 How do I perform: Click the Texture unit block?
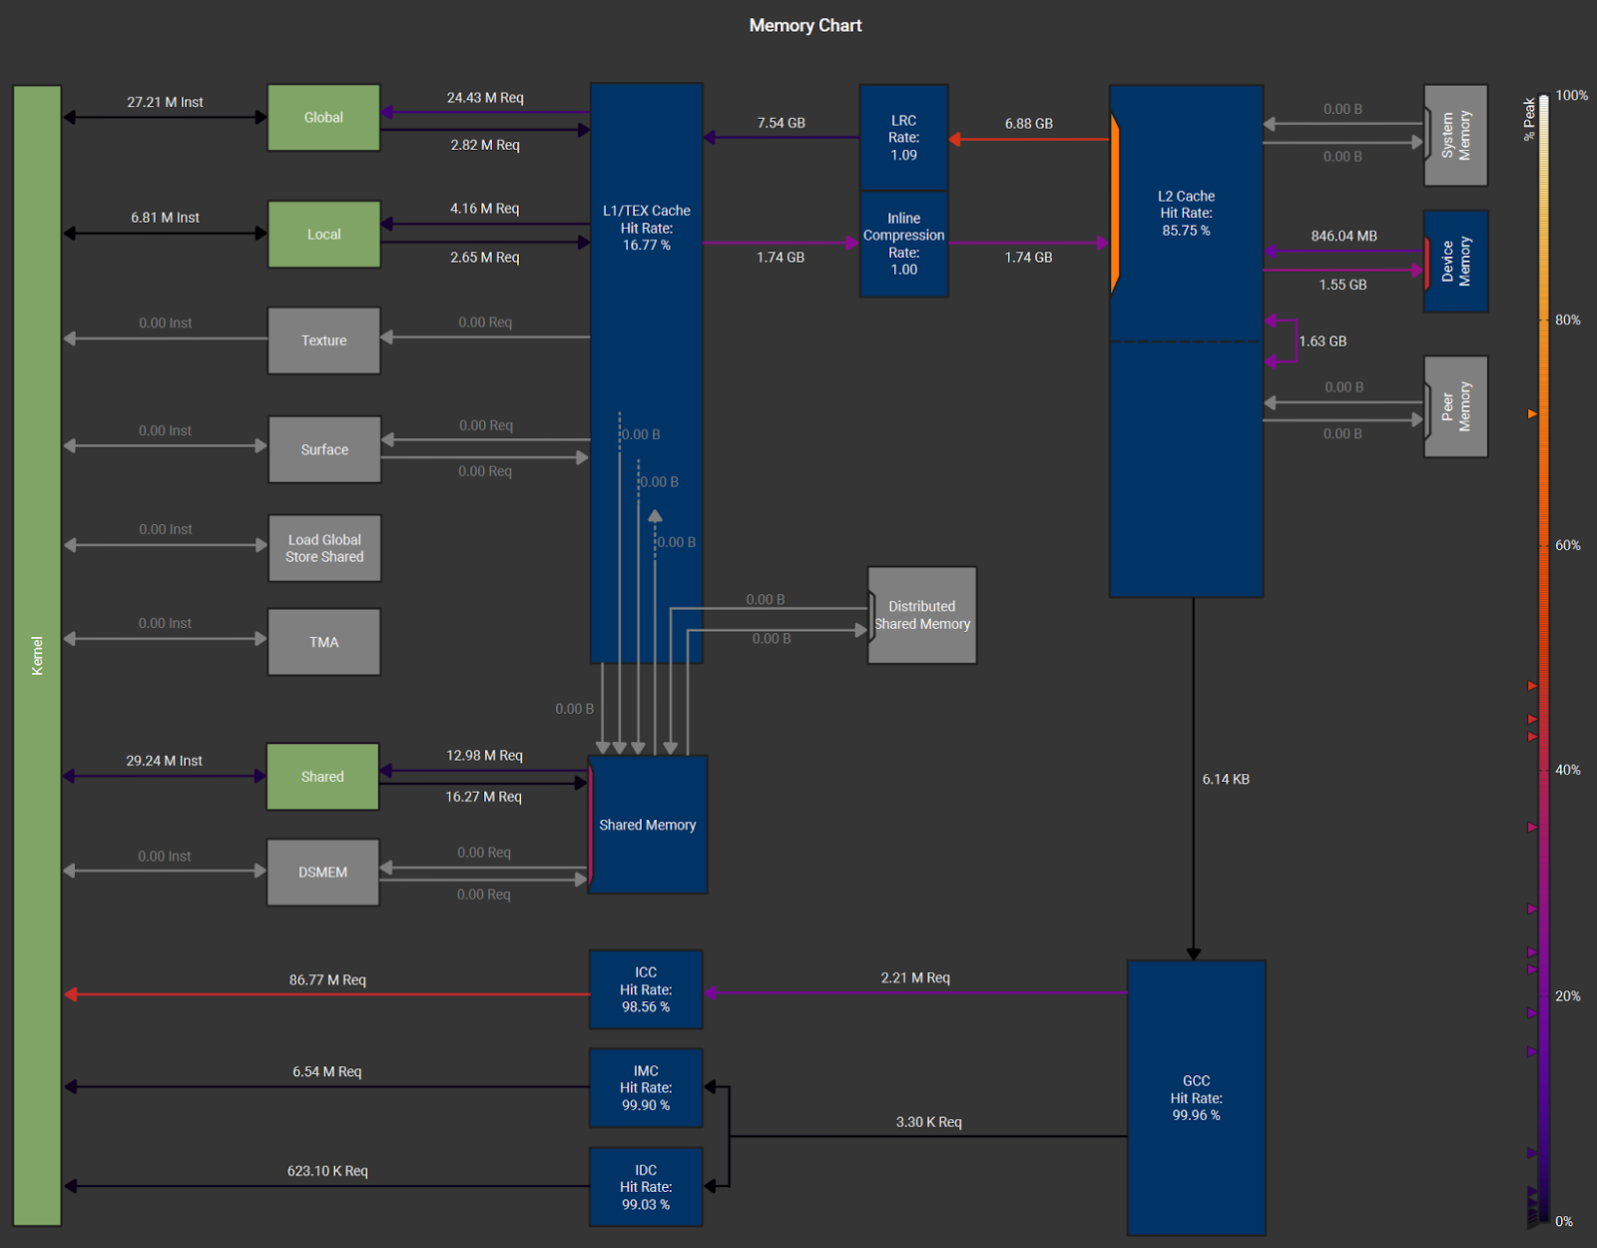323,340
